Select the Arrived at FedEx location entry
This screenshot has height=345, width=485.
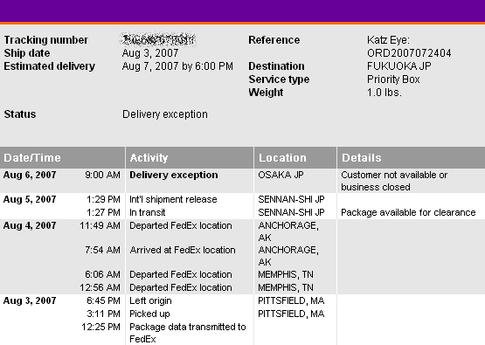click(182, 250)
